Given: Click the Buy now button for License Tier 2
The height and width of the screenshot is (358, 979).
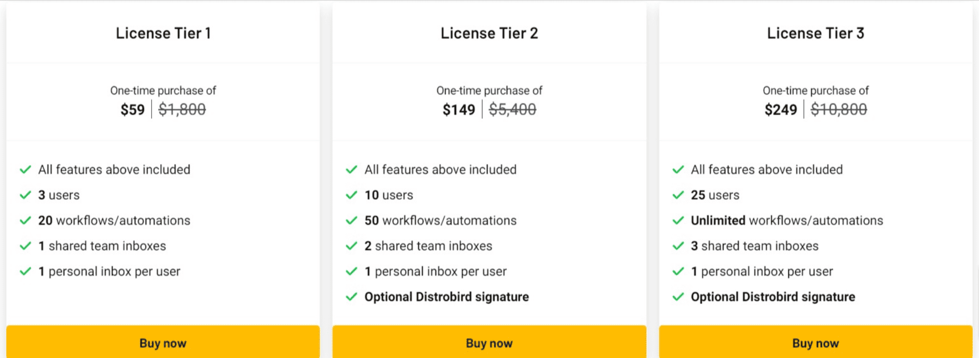Looking at the screenshot, I should (489, 342).
